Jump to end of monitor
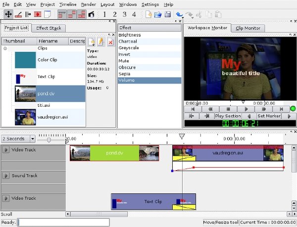297x227 pixels. (x=281, y=109)
